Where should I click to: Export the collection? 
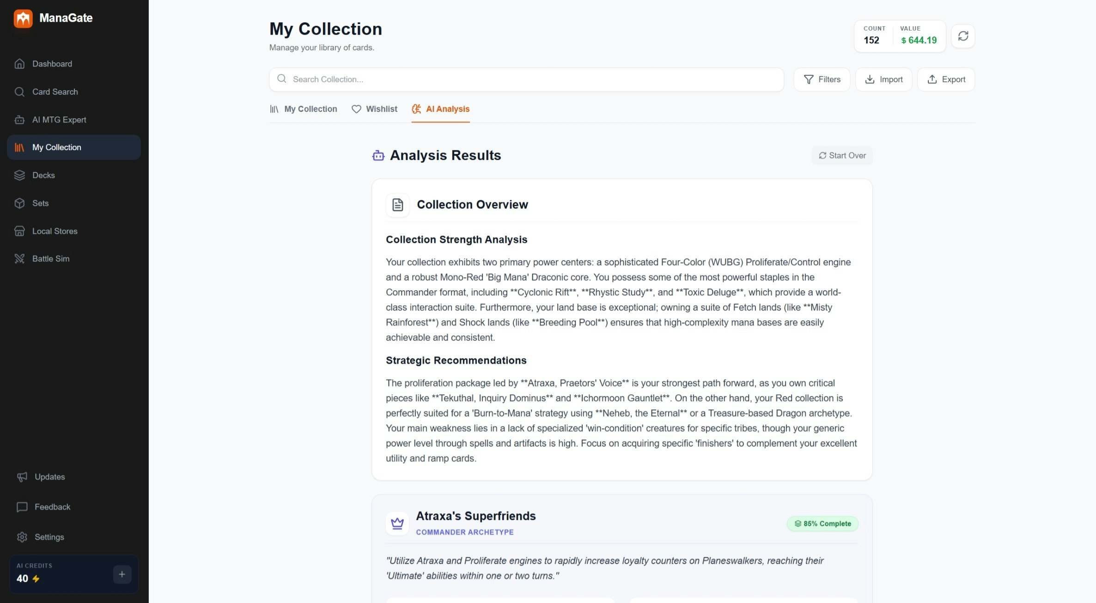(946, 79)
